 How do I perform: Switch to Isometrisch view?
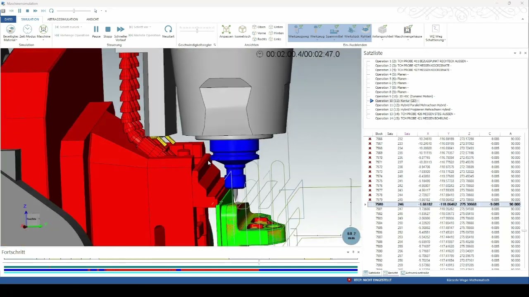point(243,29)
